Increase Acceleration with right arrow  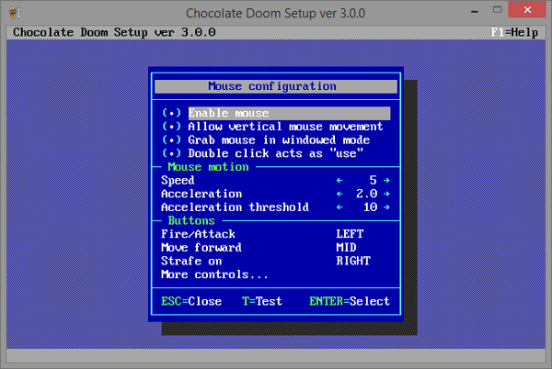pos(386,194)
